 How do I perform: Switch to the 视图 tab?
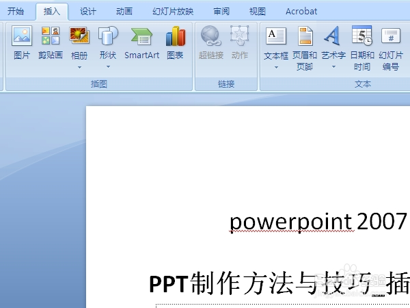258,11
